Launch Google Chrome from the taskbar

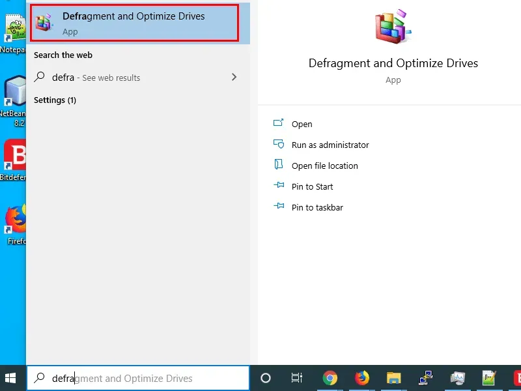click(330, 378)
